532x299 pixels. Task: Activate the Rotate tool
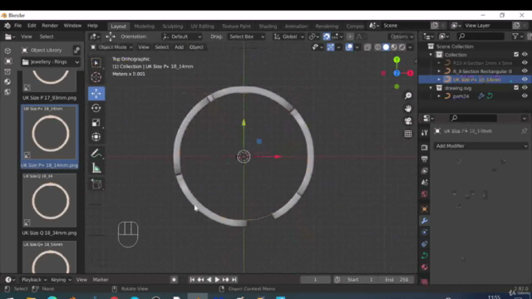point(96,108)
